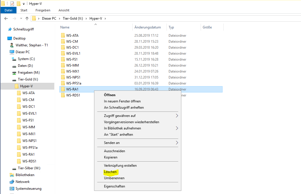Open System (C:) drive icon
Screen dimensions: 301x194
pos(14,59)
